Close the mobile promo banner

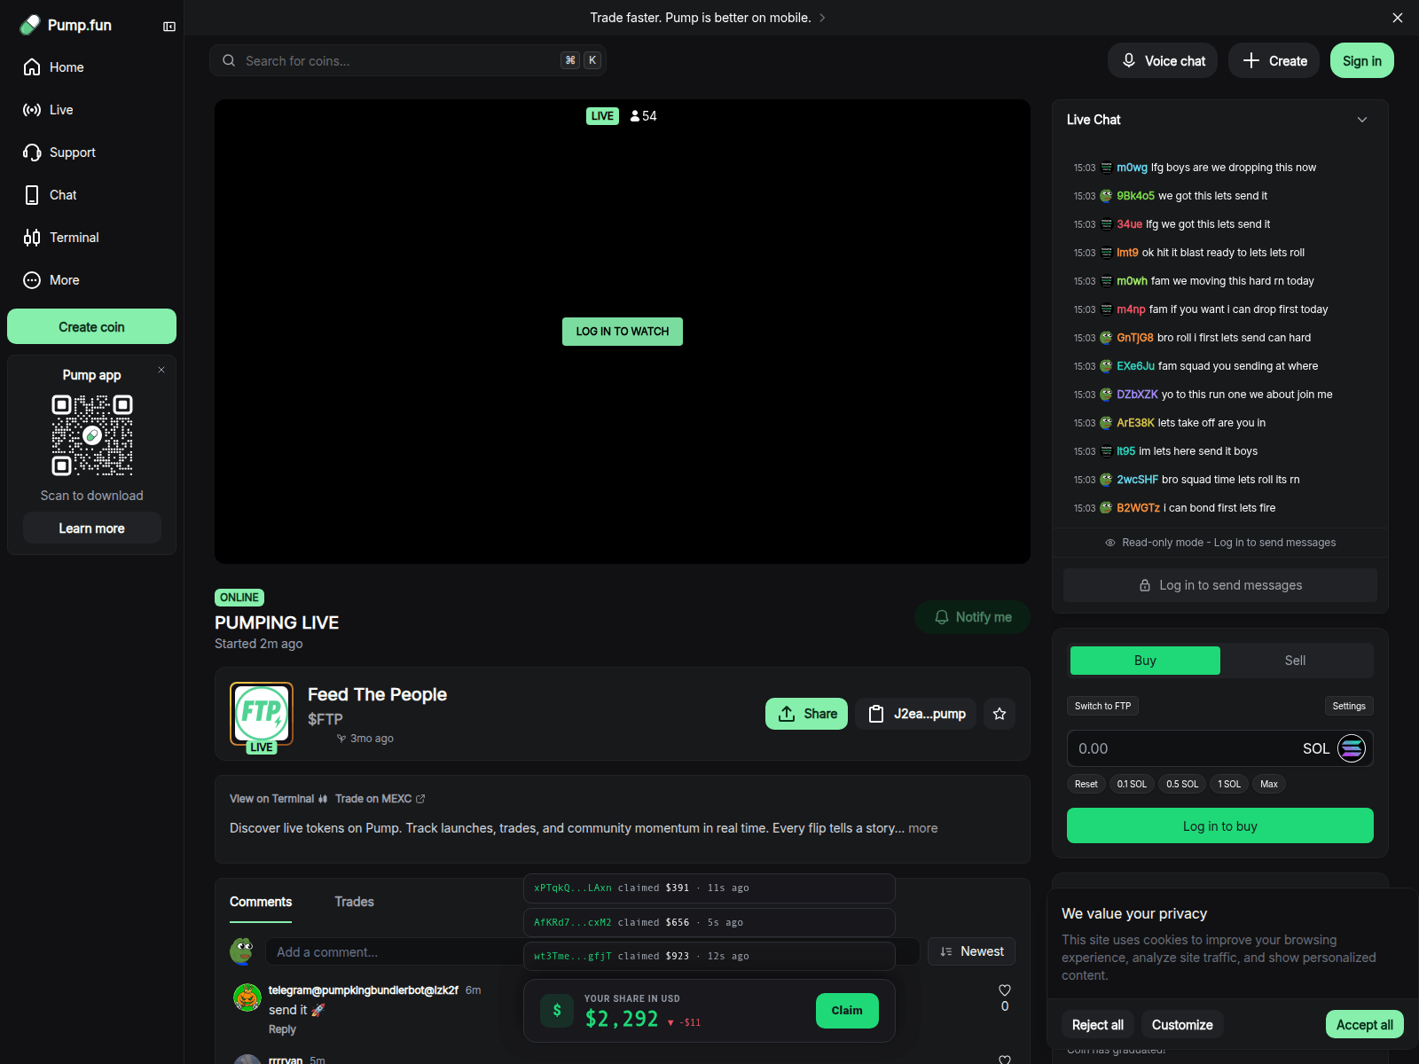point(1398,18)
